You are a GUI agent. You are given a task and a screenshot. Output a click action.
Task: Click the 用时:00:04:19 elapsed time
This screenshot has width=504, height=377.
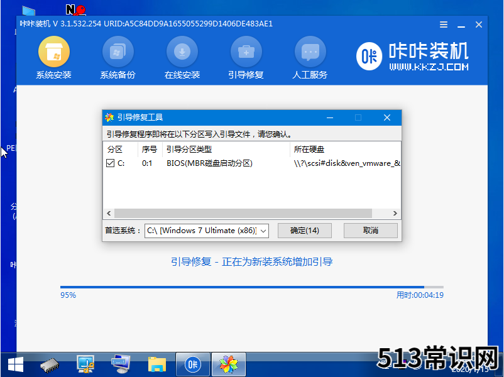(x=420, y=295)
